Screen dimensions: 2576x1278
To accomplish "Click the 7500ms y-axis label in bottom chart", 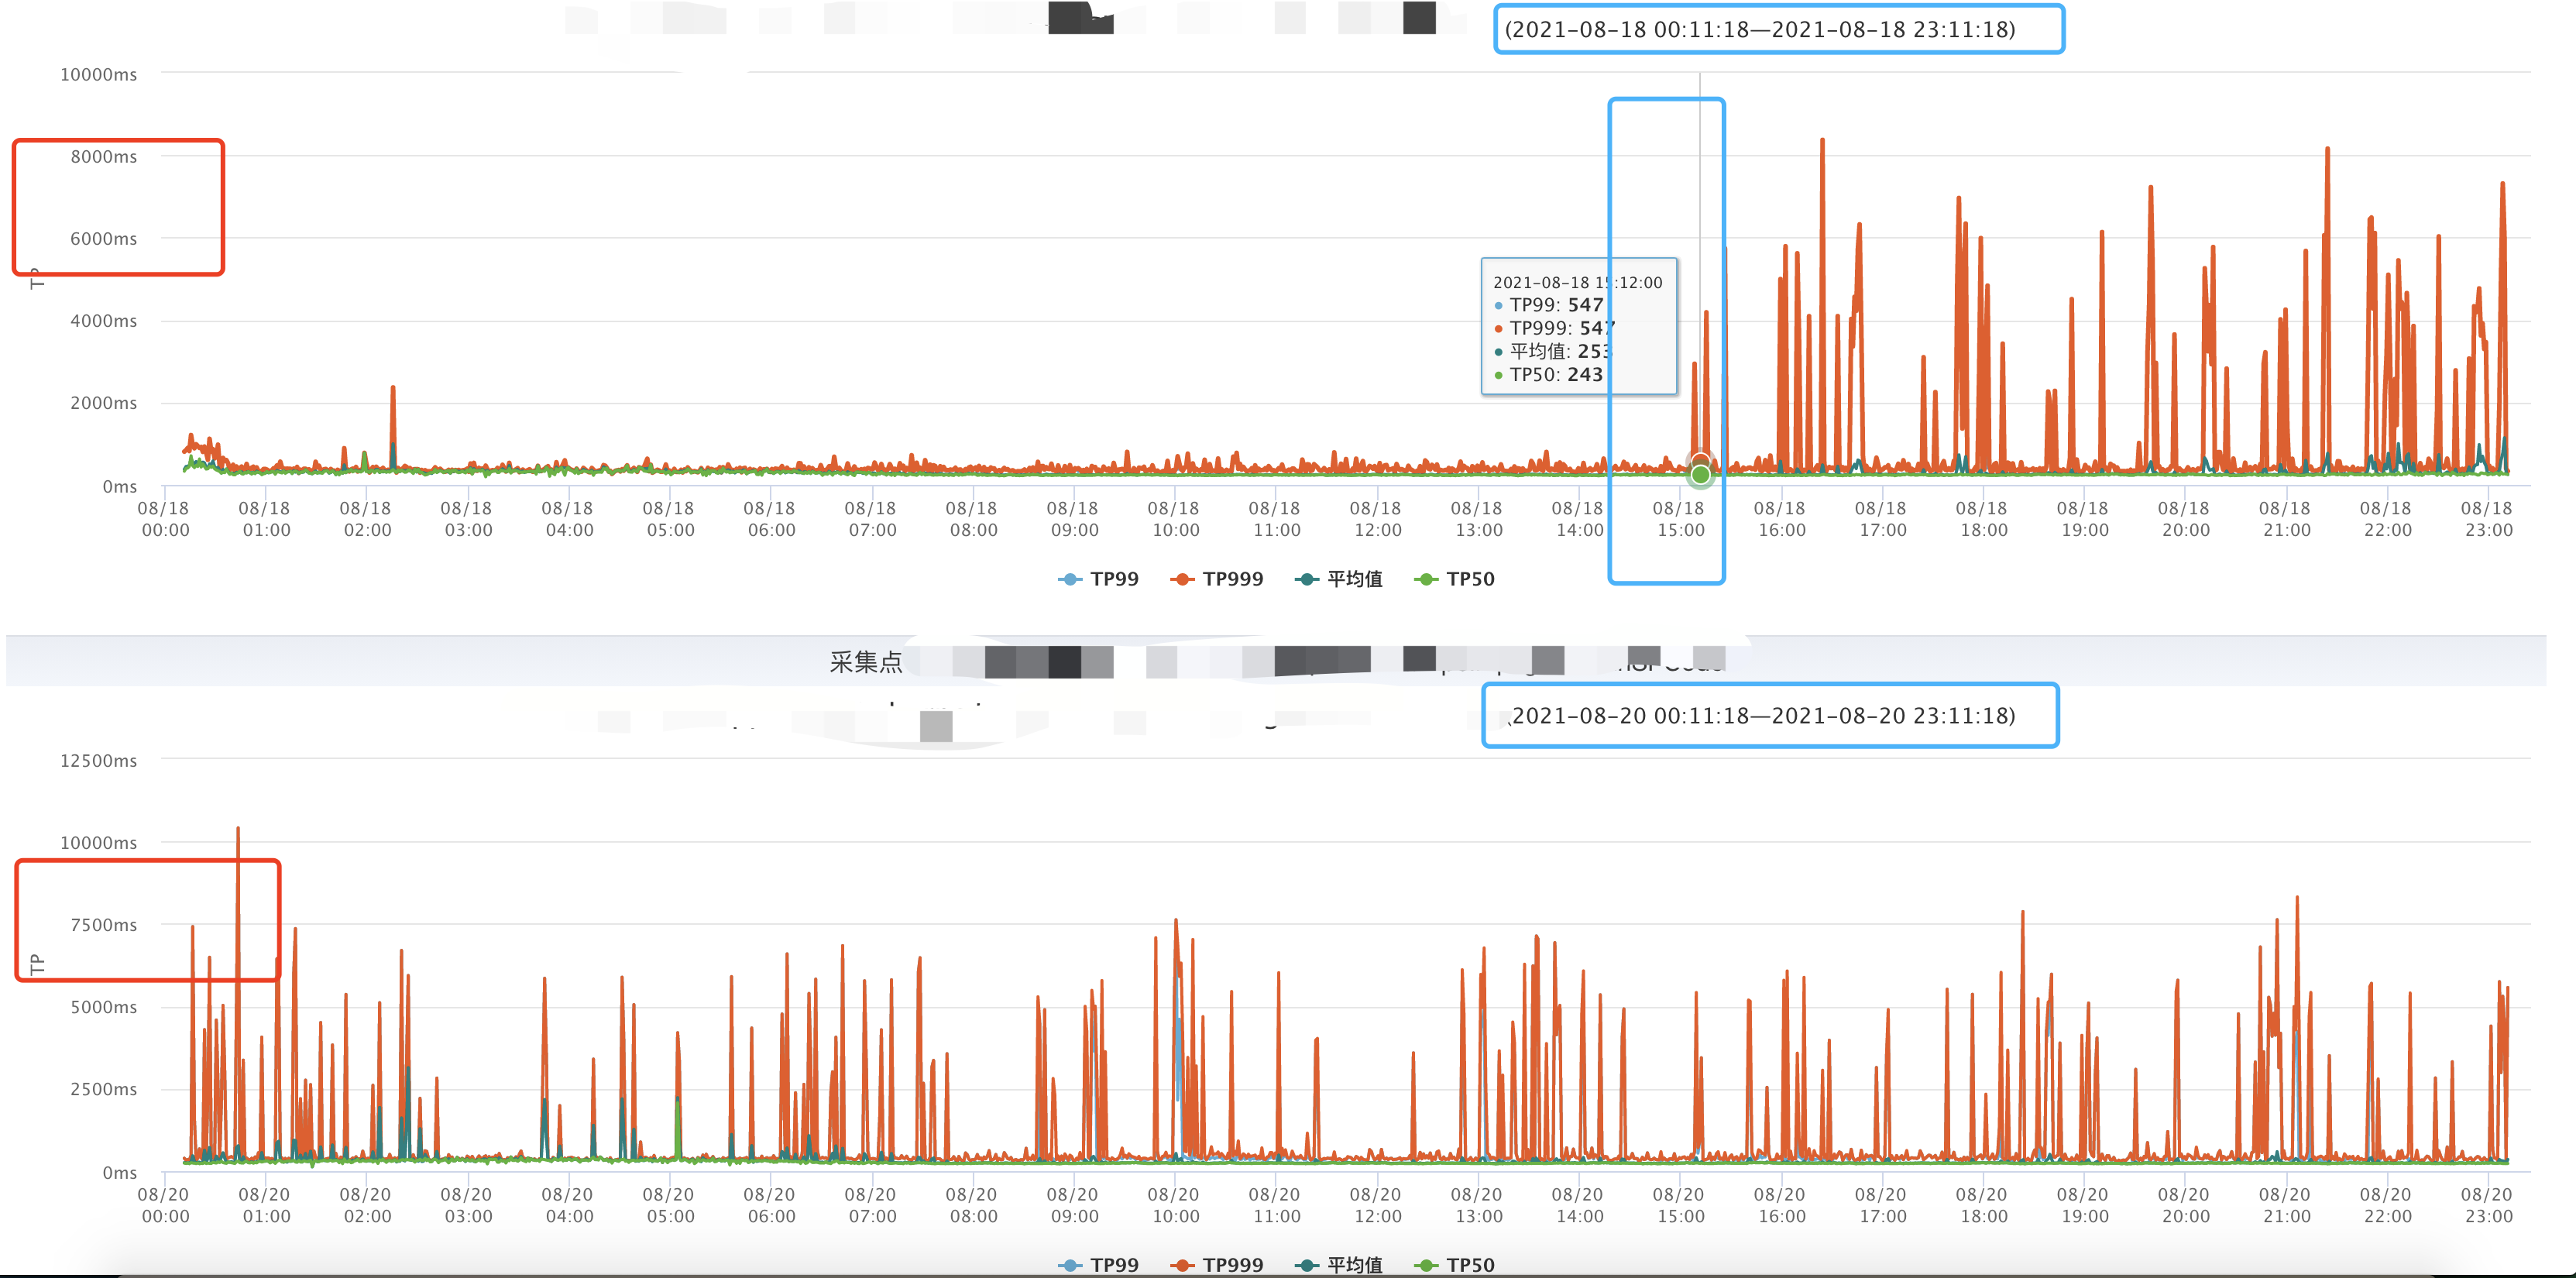I will tap(103, 924).
